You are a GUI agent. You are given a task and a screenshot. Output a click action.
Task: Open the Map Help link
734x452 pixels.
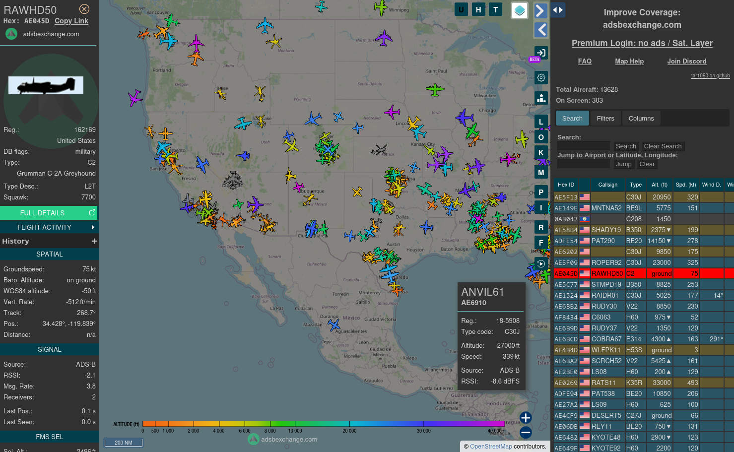[629, 61]
